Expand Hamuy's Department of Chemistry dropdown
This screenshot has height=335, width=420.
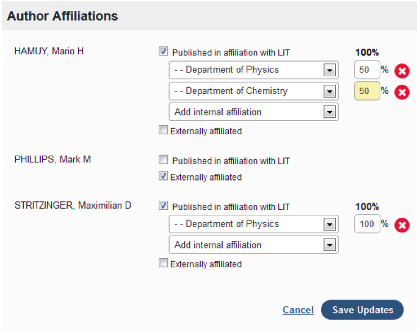click(x=330, y=92)
